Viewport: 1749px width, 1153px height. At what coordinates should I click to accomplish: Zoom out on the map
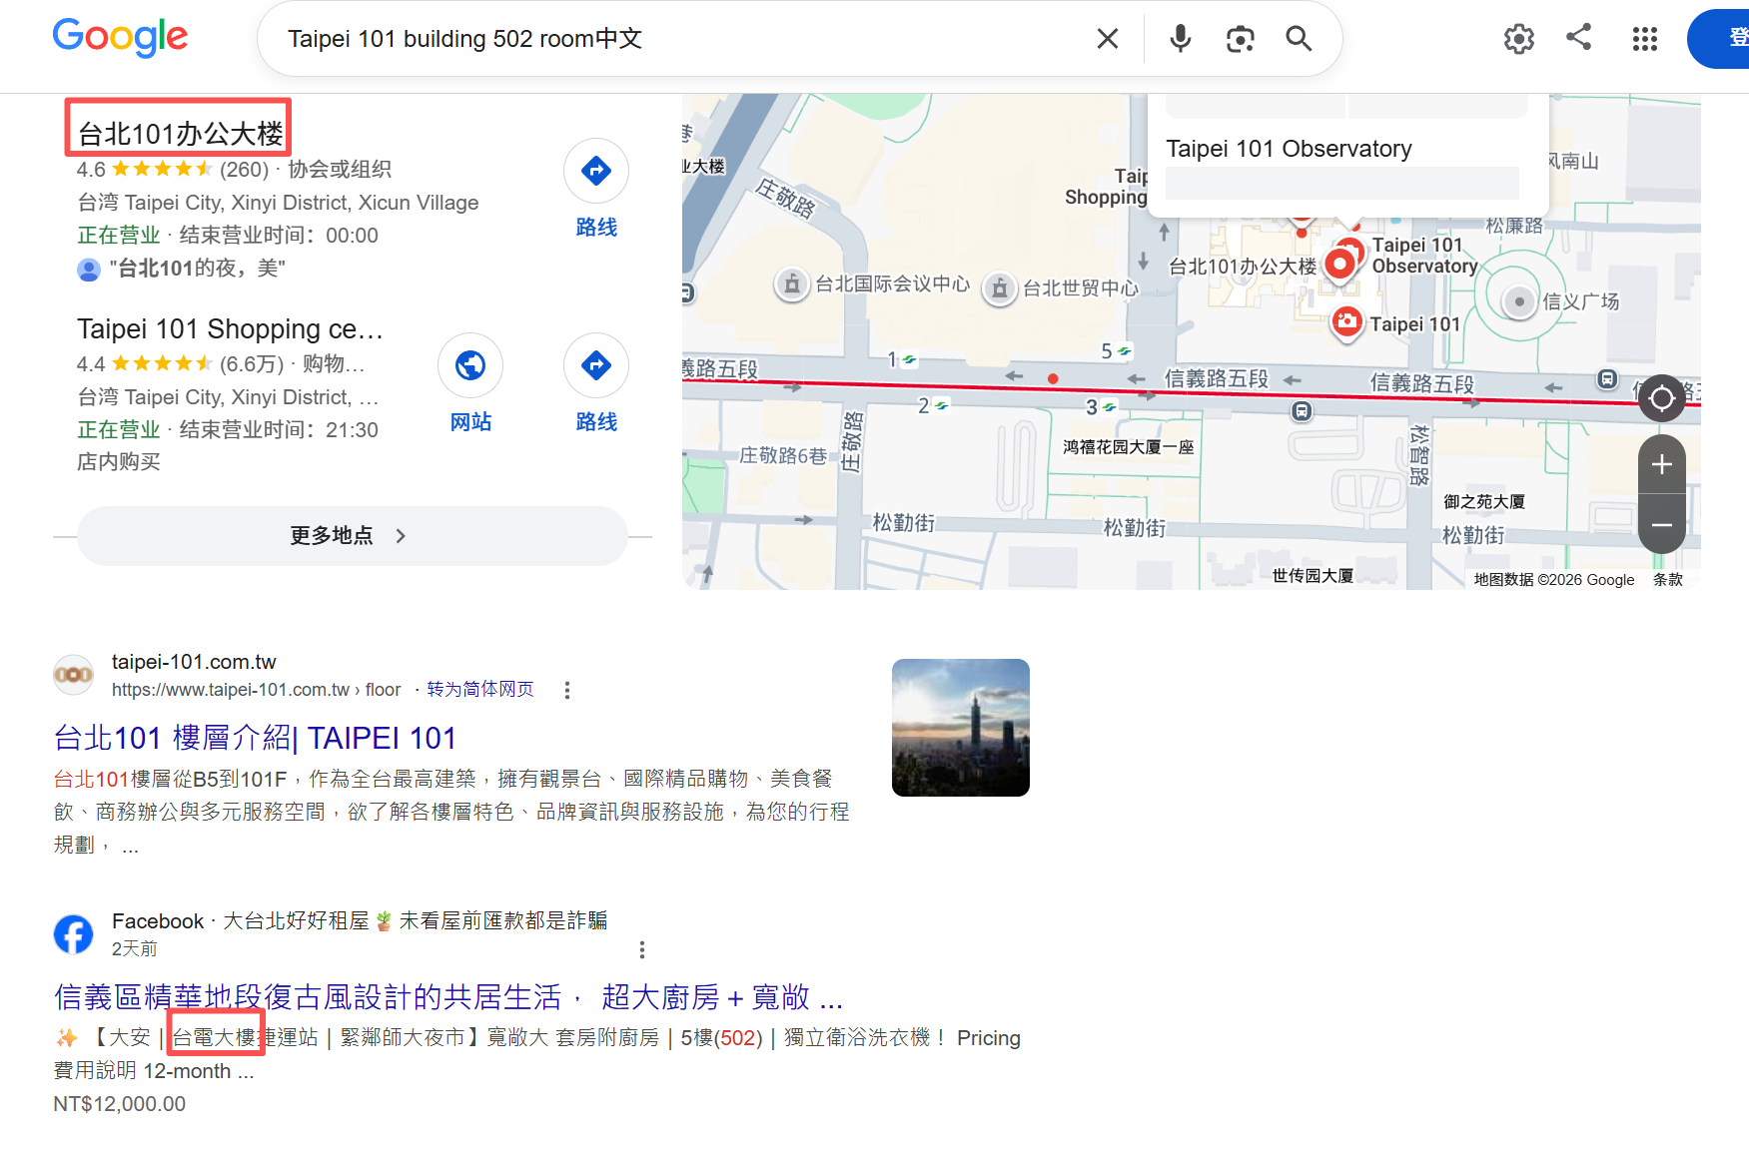pyautogui.click(x=1662, y=524)
